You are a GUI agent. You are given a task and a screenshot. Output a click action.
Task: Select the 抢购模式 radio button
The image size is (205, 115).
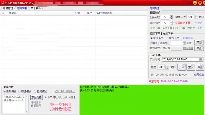pyautogui.click(x=35, y=91)
